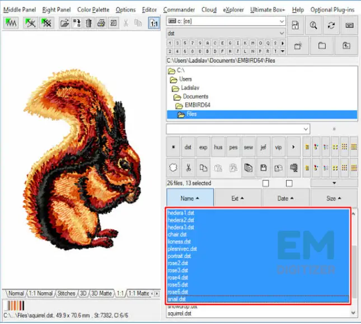Click the scissors cut icon in file toolbar
The height and width of the screenshot is (324, 361).
(x=188, y=168)
